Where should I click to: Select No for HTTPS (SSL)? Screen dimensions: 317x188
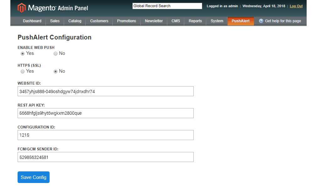point(55,71)
